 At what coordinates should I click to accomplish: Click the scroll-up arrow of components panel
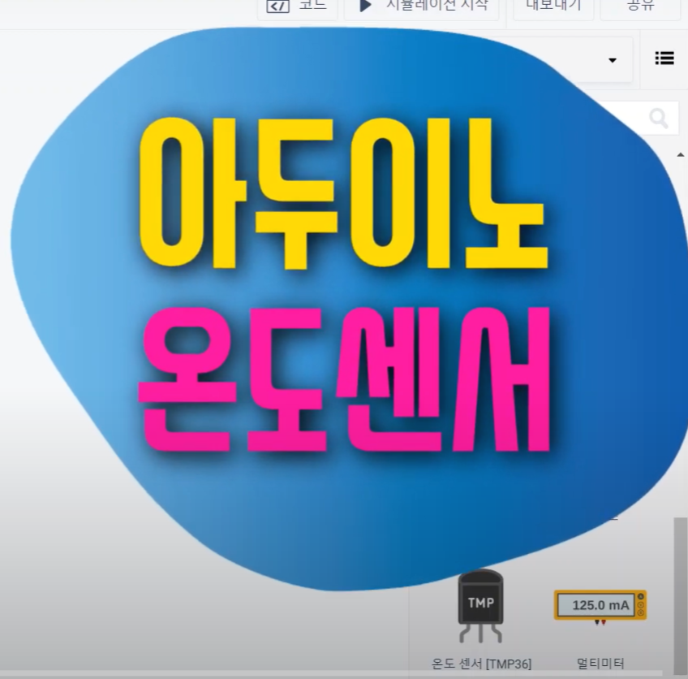coord(681,154)
